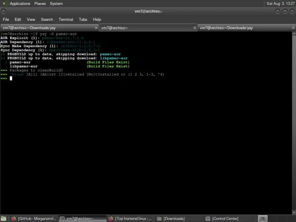
Task: Open the Terminal menu
Action: (66, 19)
